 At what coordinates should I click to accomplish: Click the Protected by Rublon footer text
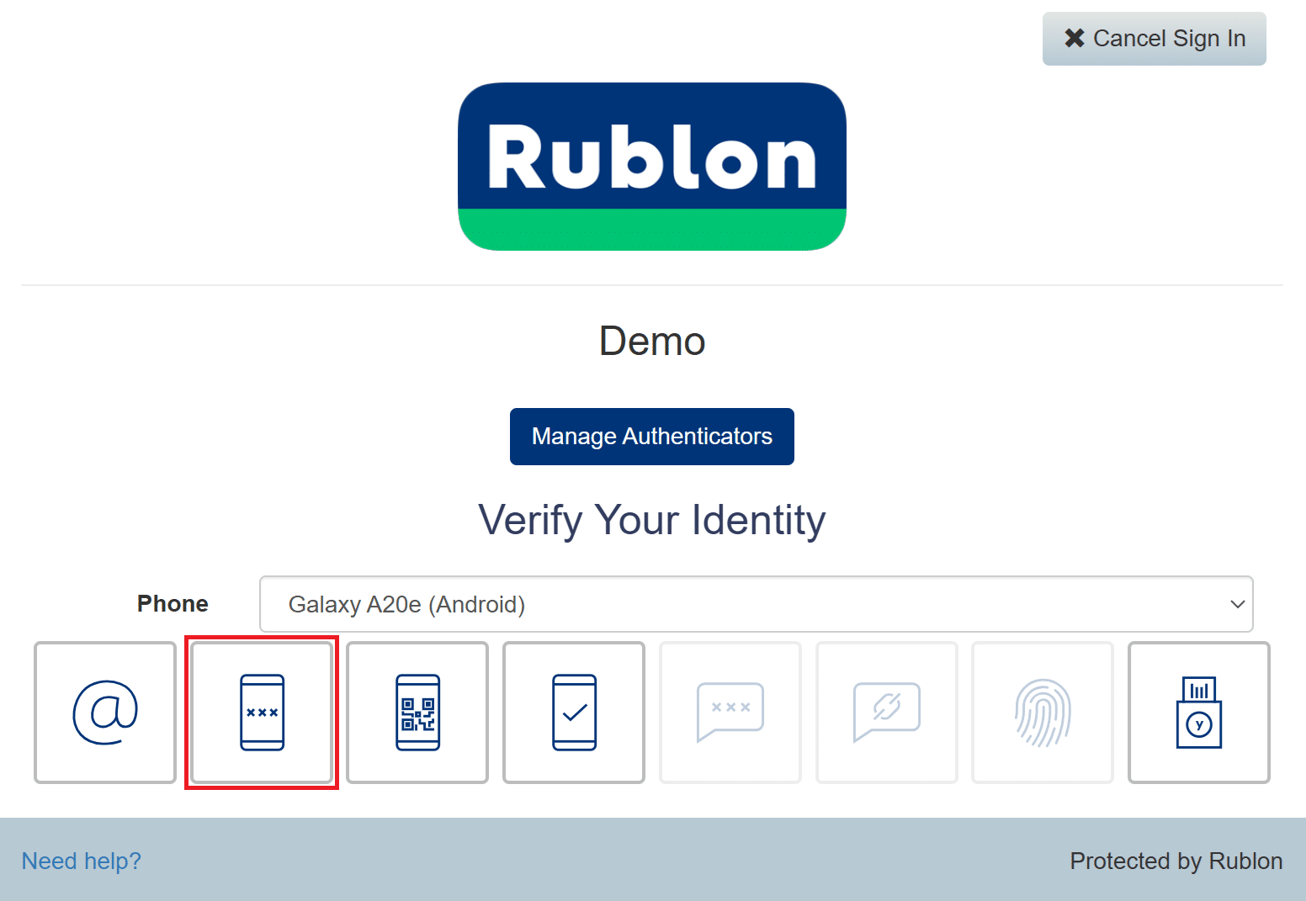coord(1176,861)
